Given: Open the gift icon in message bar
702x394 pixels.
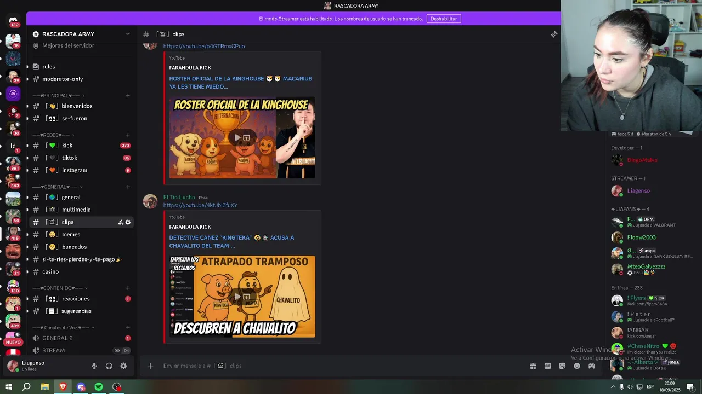Looking at the screenshot, I should (x=533, y=366).
